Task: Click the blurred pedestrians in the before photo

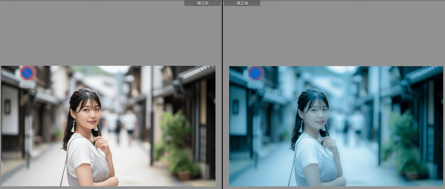Action: pyautogui.click(x=124, y=124)
